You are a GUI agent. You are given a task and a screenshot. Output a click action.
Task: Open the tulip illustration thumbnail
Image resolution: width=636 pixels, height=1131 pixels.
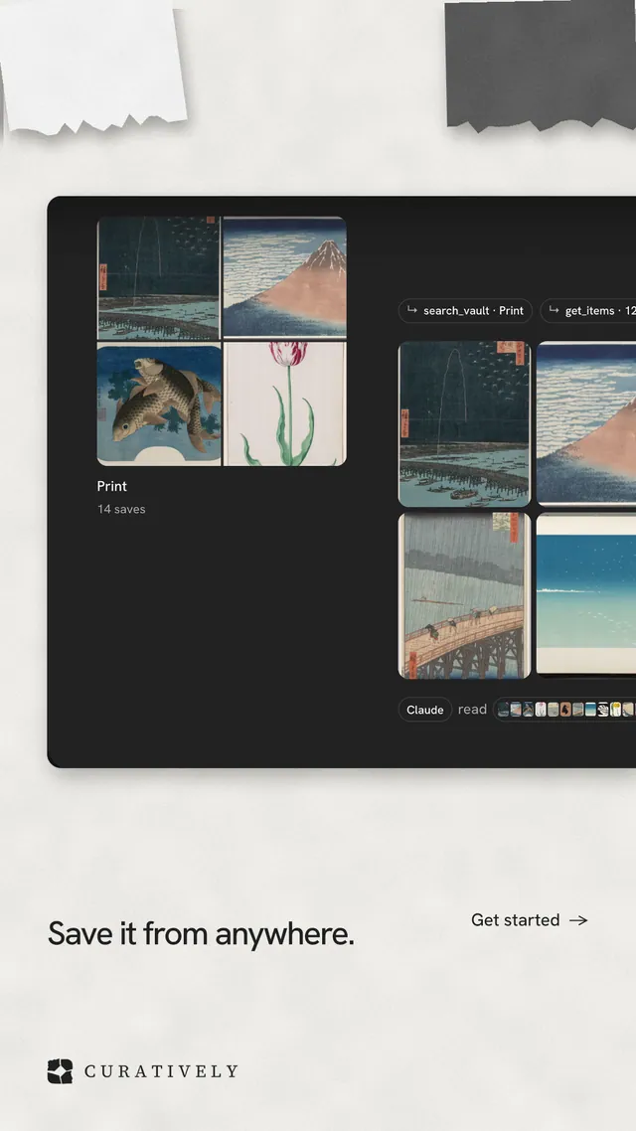(x=285, y=404)
